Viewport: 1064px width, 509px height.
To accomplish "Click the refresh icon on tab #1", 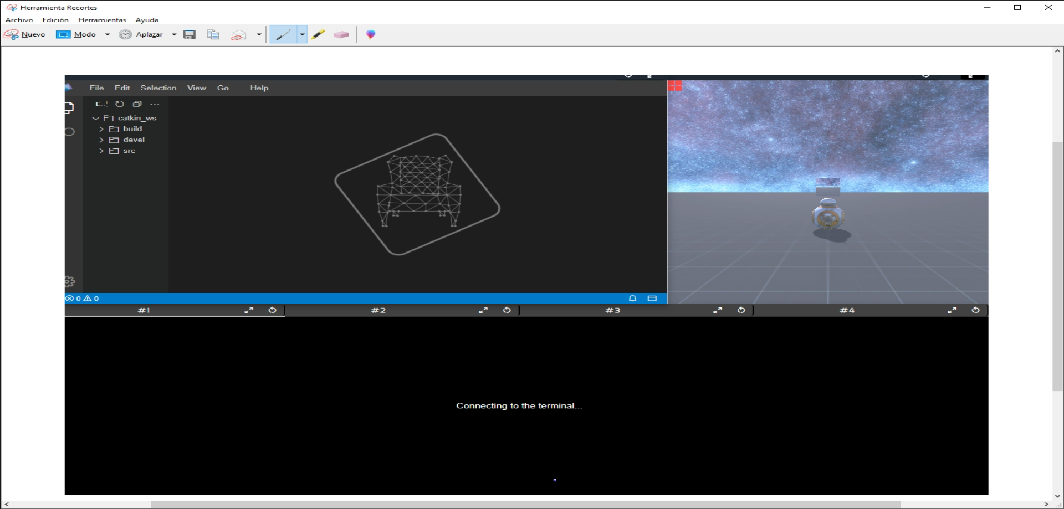I will (272, 310).
